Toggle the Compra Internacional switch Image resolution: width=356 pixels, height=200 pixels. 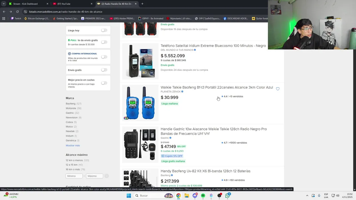(104, 57)
